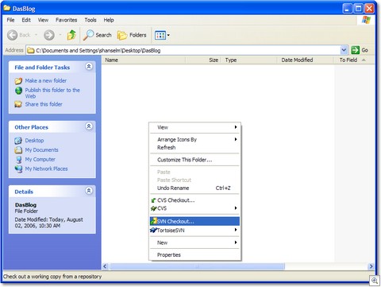Click the scrollbar left arrow
This screenshot has width=381, height=287.
tap(105, 266)
